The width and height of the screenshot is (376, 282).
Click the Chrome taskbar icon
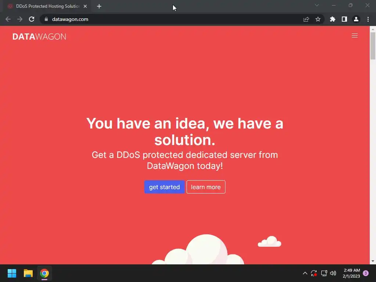(x=44, y=273)
